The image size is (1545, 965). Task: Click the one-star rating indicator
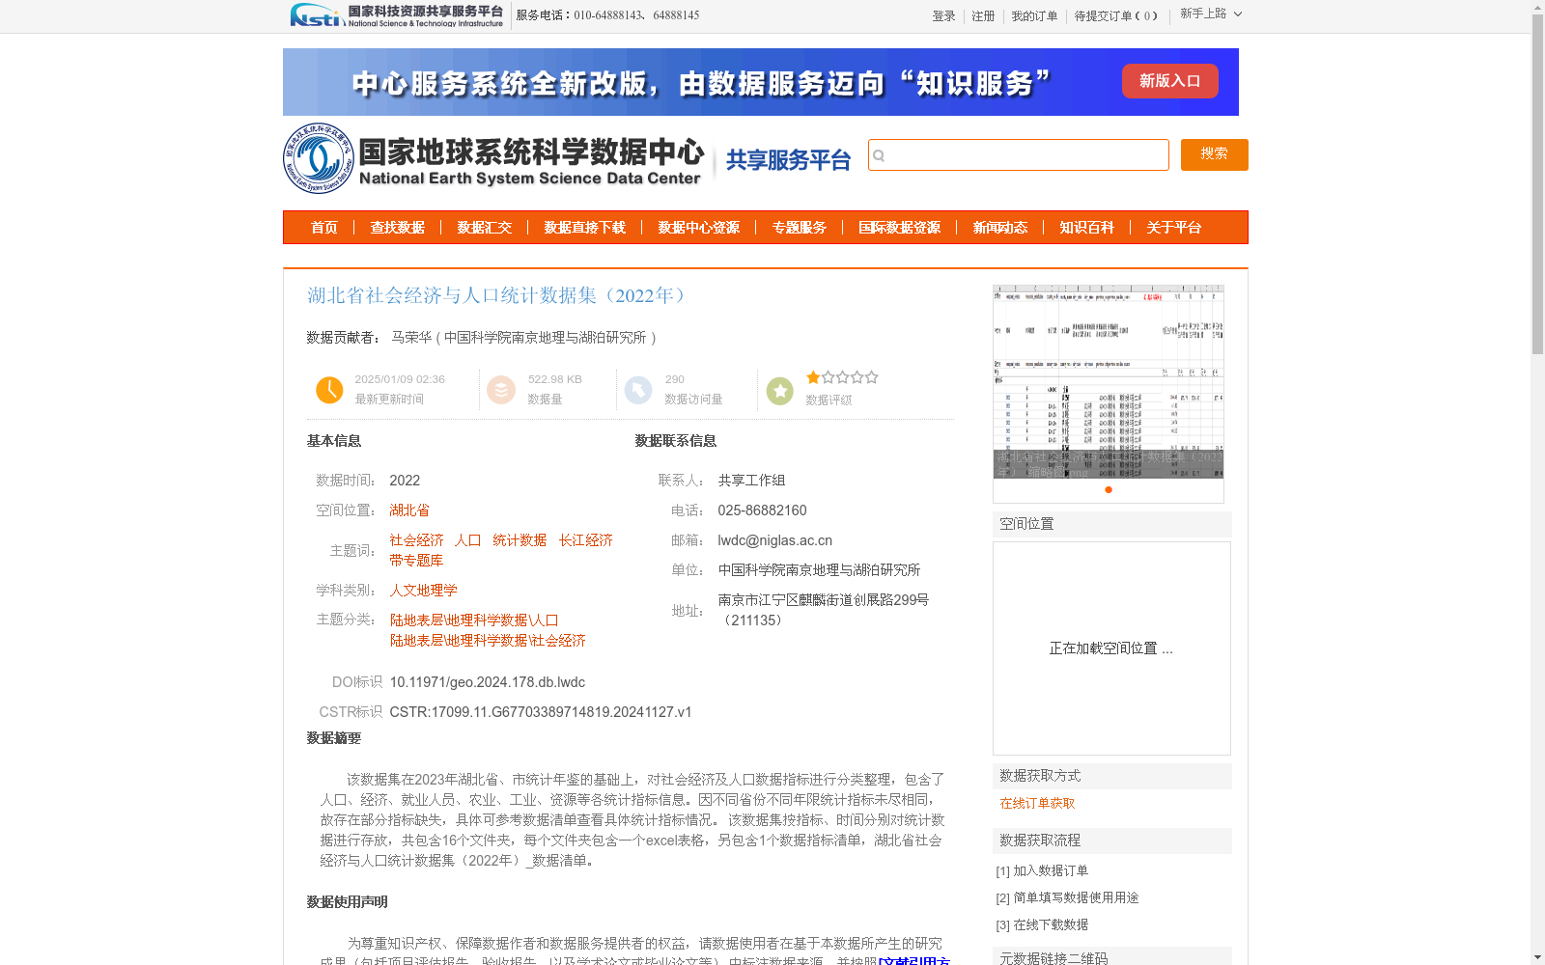click(813, 377)
